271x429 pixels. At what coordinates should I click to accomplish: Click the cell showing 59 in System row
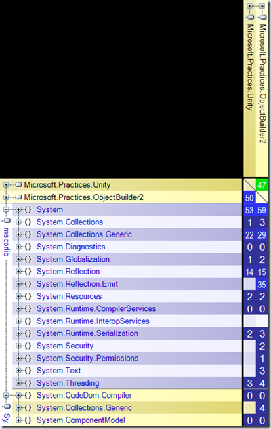262,210
